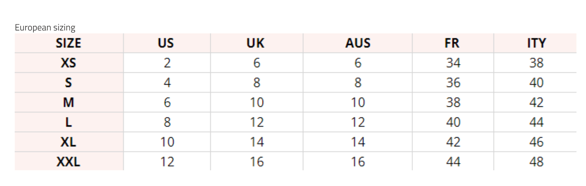Click the XS size row label
The width and height of the screenshot is (586, 186).
click(69, 63)
